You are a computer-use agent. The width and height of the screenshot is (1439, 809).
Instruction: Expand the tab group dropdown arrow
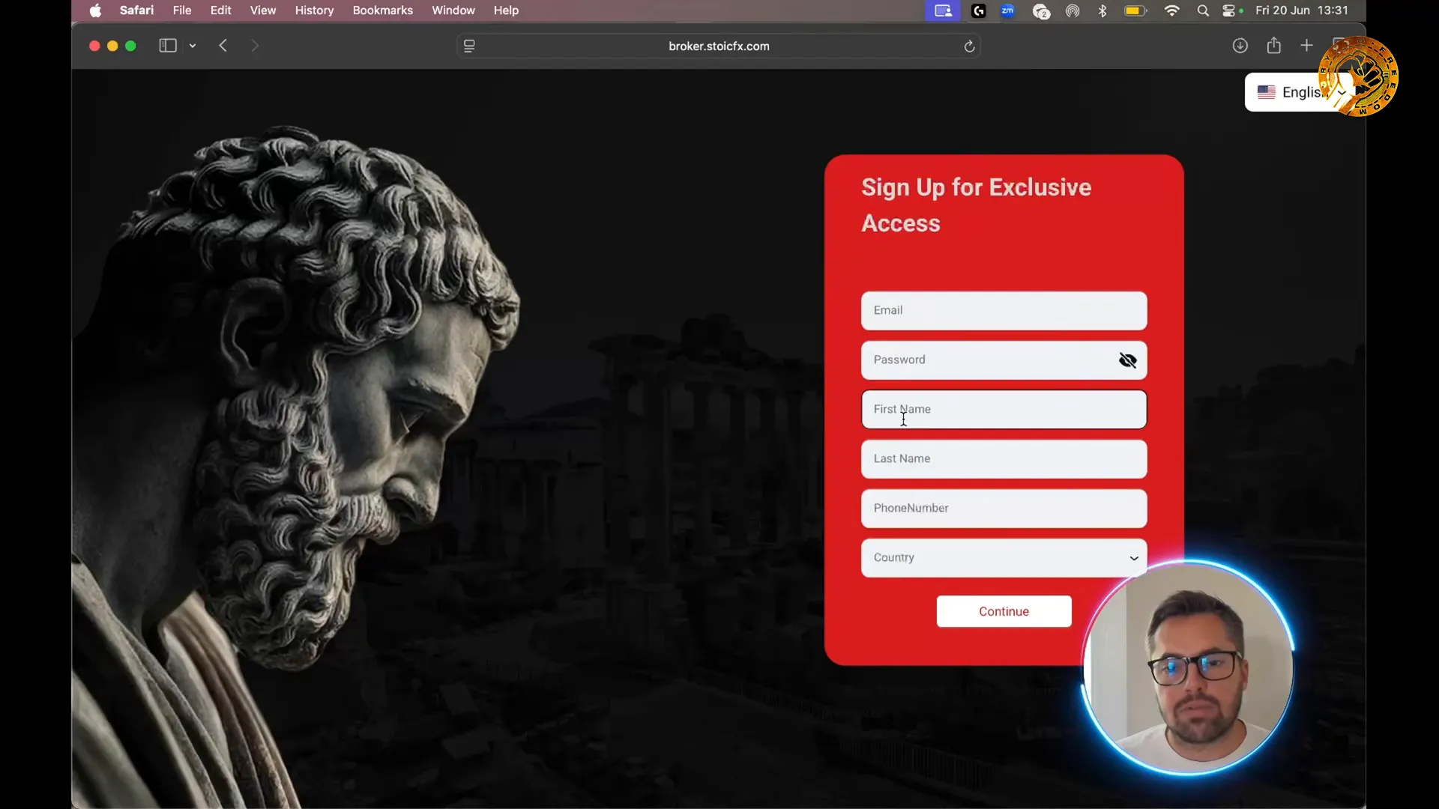tap(193, 46)
